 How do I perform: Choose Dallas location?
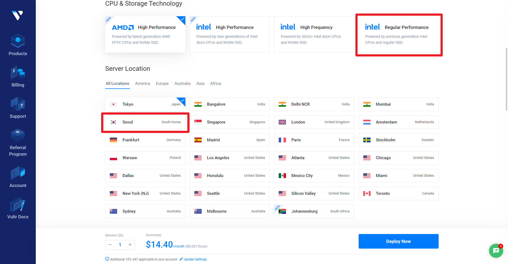click(x=145, y=176)
